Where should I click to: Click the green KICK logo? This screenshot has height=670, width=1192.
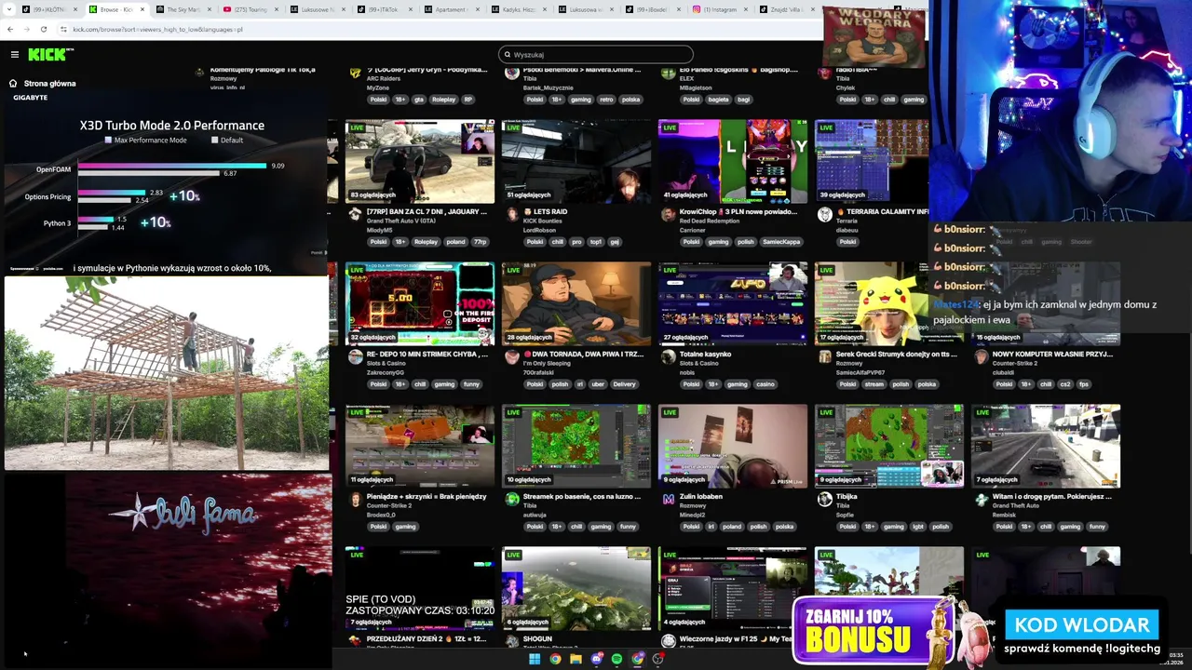(x=48, y=54)
